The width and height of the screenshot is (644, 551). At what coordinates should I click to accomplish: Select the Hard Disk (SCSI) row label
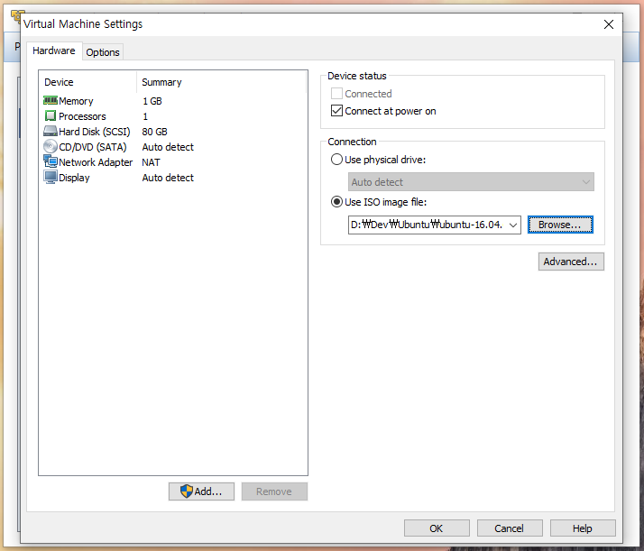tap(95, 132)
